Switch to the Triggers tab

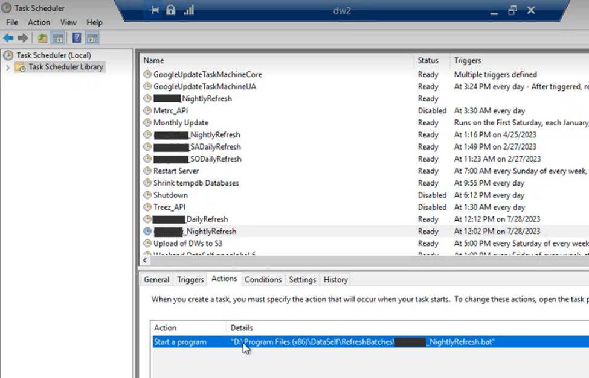[x=190, y=280]
